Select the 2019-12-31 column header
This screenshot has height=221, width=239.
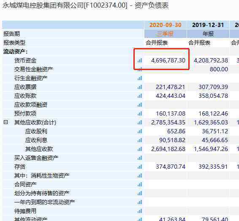[x=208, y=25]
